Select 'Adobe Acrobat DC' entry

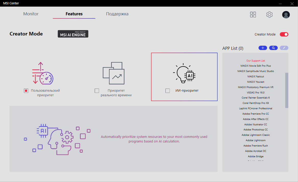[256, 151]
